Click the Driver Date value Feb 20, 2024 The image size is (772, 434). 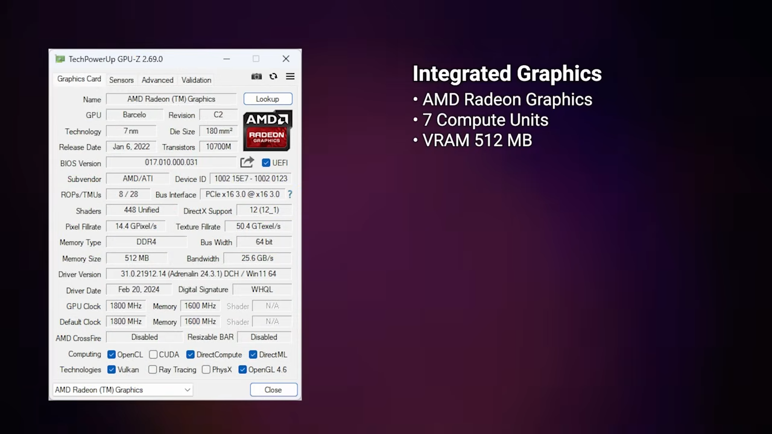[139, 289]
